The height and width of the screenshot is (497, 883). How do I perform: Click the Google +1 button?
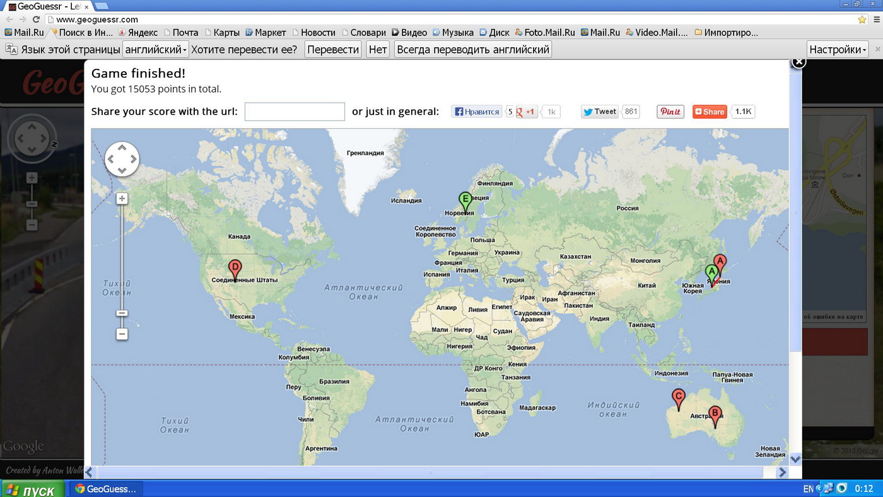(527, 112)
